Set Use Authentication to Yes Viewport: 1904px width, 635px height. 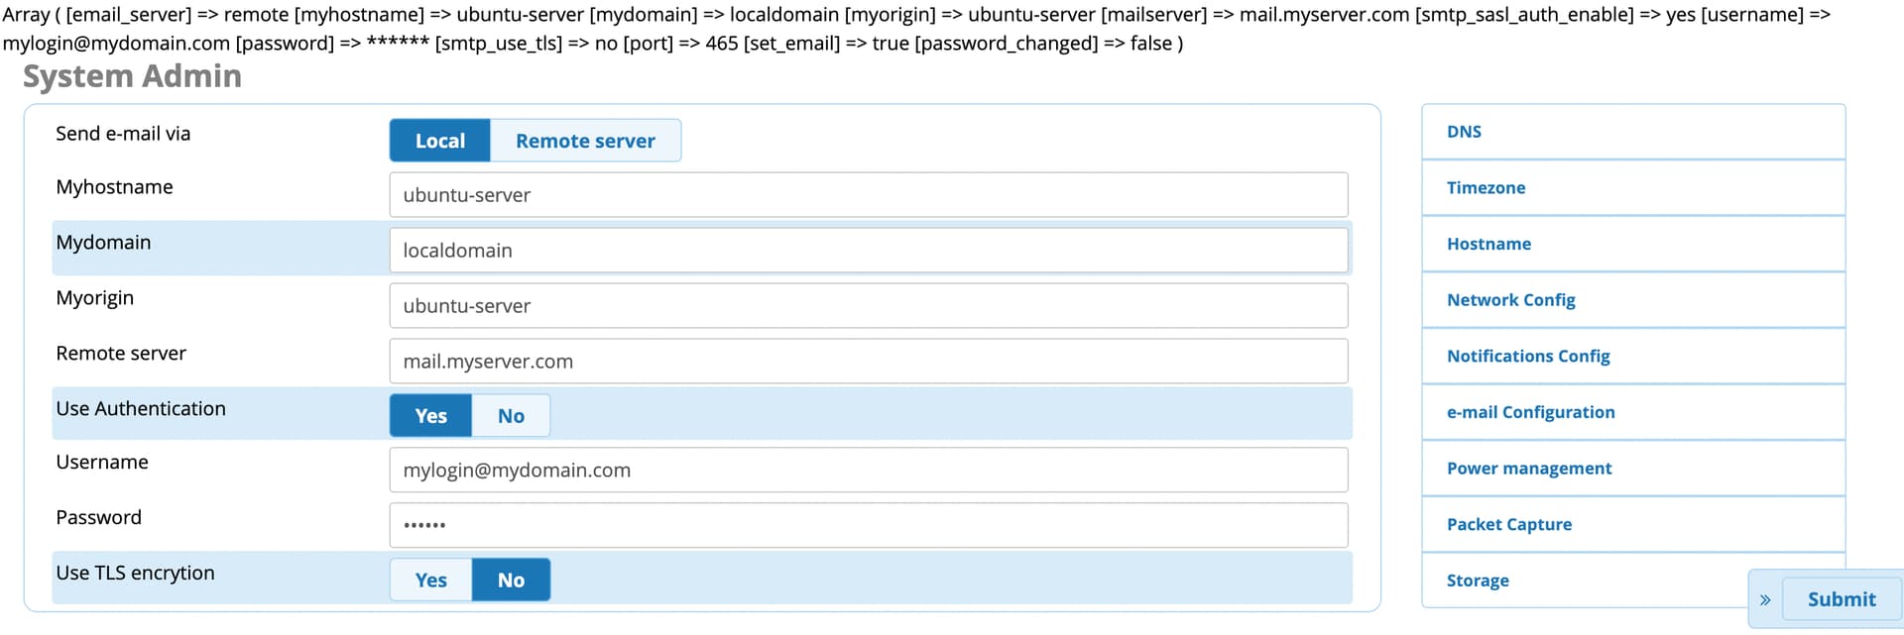(x=430, y=416)
